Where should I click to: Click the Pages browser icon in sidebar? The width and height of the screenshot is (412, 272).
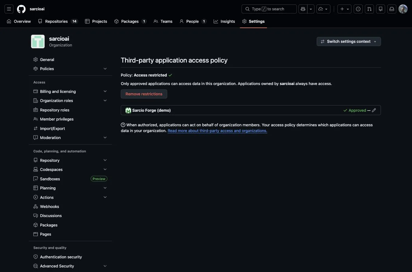click(35, 234)
